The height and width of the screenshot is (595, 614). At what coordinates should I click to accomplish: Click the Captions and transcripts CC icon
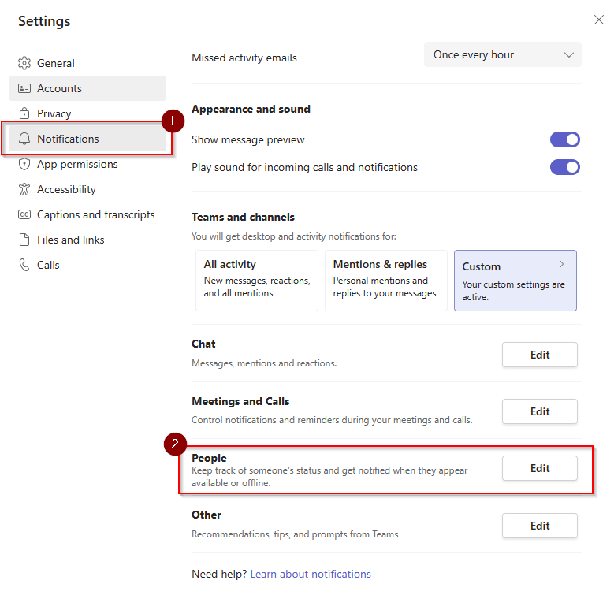(24, 214)
